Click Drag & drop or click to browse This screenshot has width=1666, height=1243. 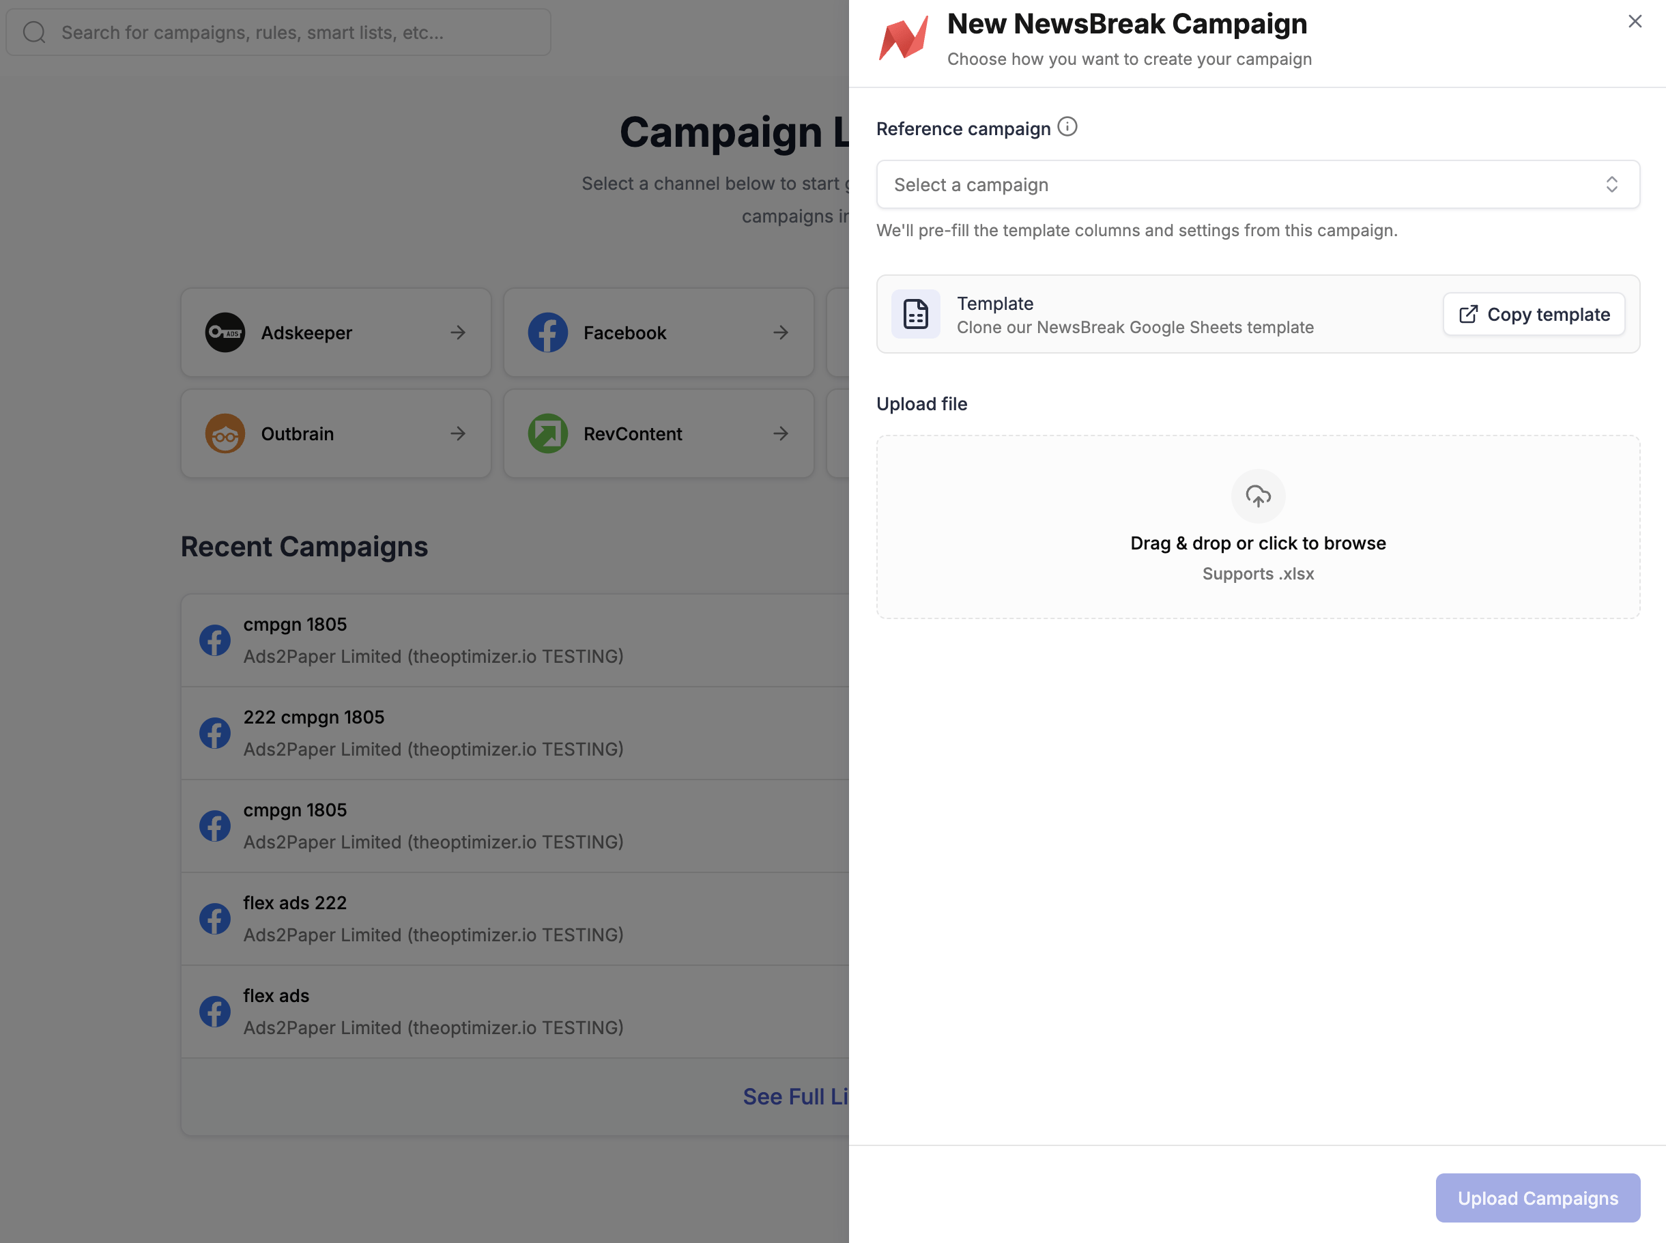point(1258,543)
